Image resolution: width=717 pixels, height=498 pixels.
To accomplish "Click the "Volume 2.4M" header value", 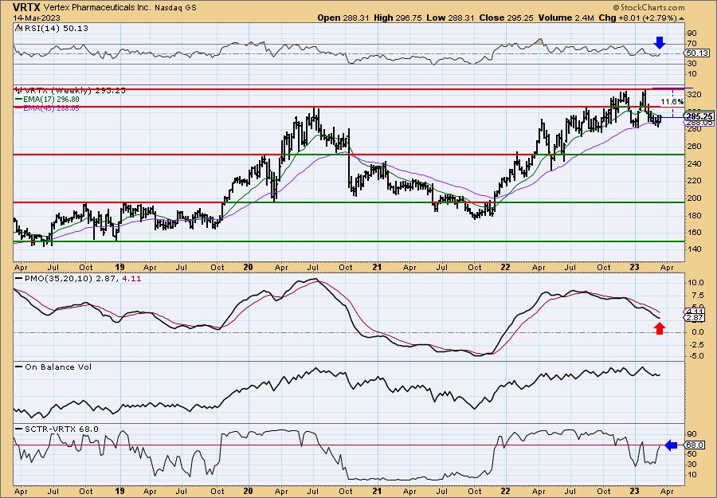I will click(x=566, y=18).
